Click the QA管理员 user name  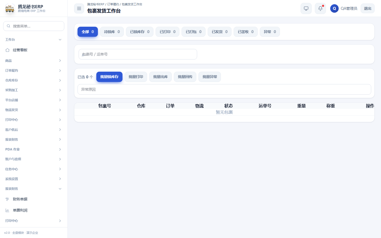click(x=349, y=8)
